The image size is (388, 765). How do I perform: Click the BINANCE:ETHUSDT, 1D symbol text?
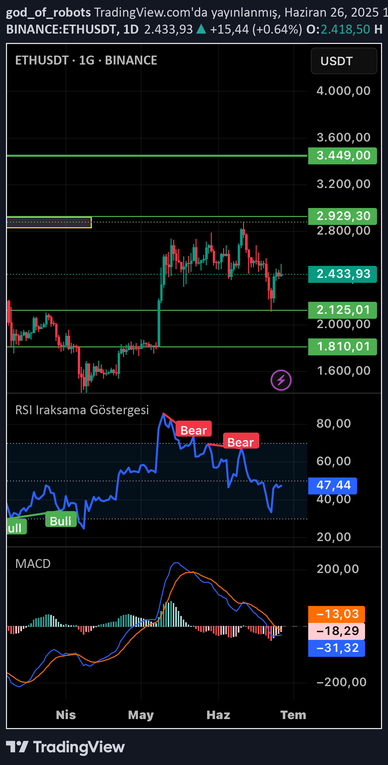click(x=72, y=29)
